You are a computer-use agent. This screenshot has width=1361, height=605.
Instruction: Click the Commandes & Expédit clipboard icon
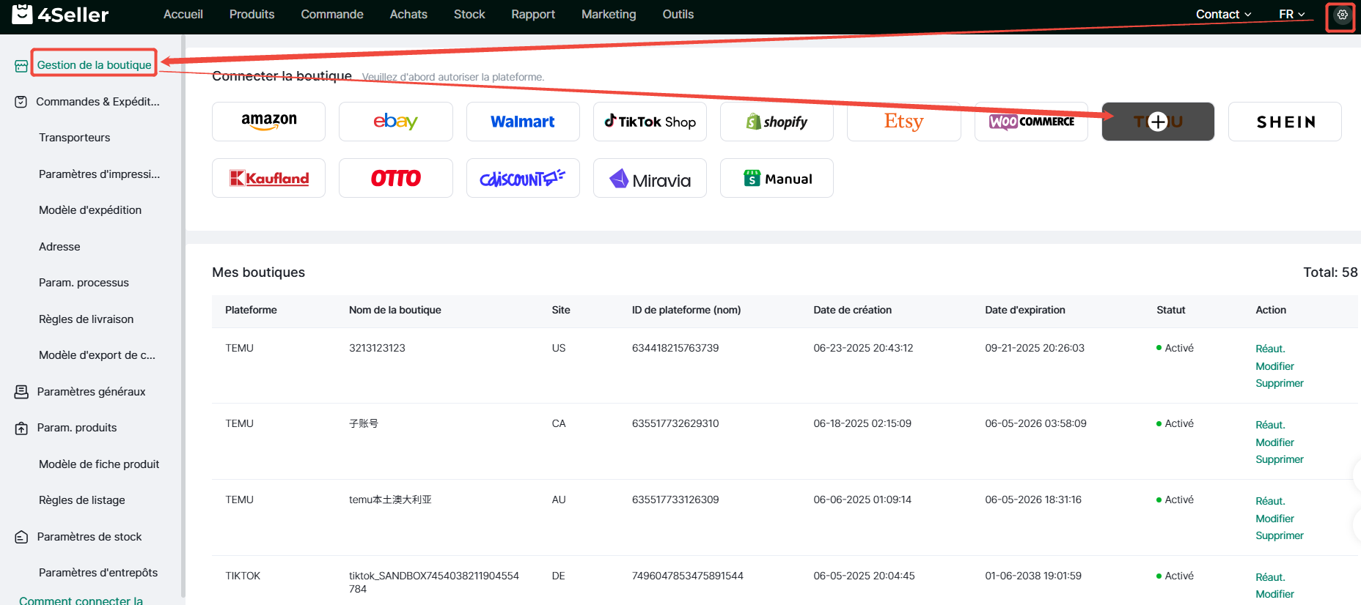point(21,102)
